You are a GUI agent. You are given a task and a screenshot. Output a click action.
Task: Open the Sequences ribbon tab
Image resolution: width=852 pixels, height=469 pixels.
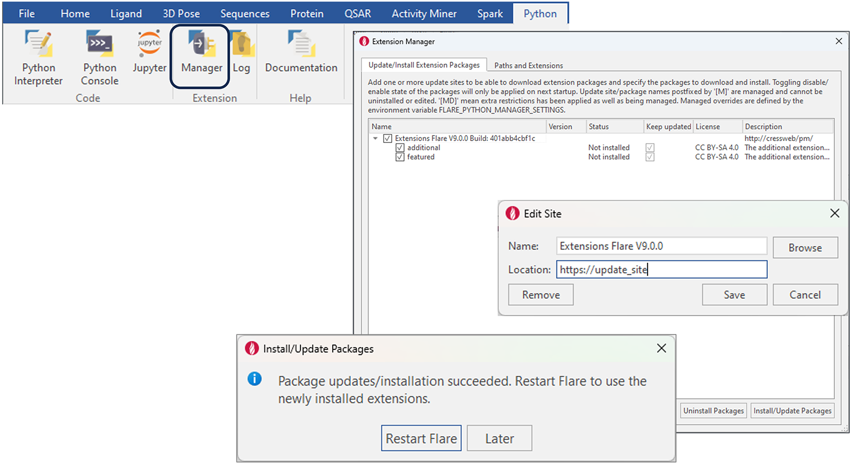(245, 13)
